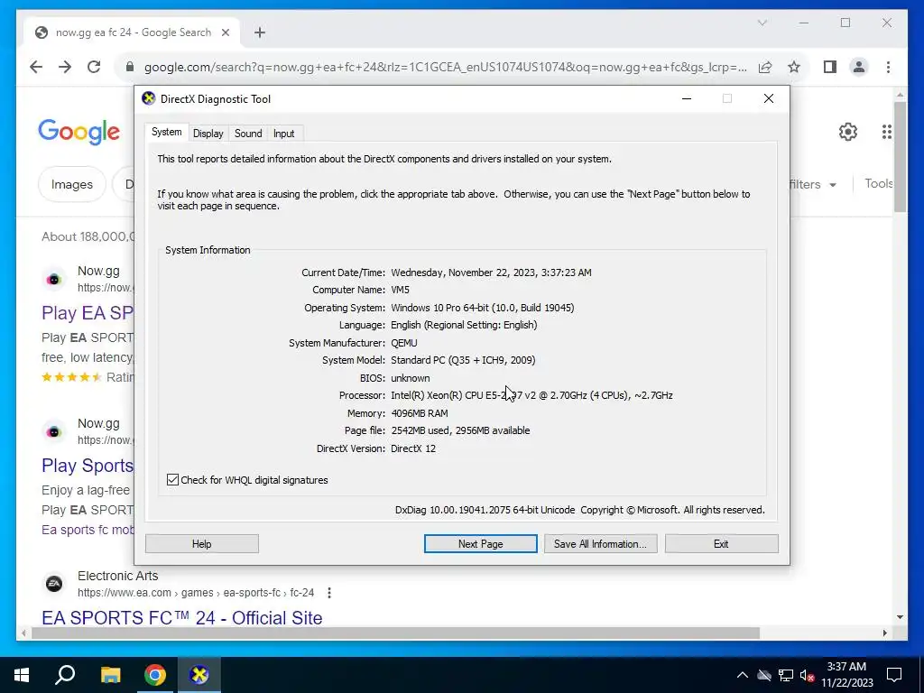Click the horizontal page scrollbar
Screen dimensions: 924x693
tap(395, 633)
